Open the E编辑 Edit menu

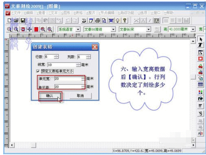point(29,13)
